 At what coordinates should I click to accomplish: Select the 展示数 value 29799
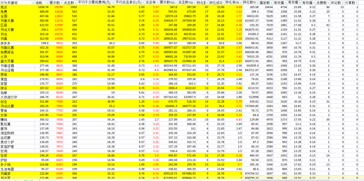[56, 7]
